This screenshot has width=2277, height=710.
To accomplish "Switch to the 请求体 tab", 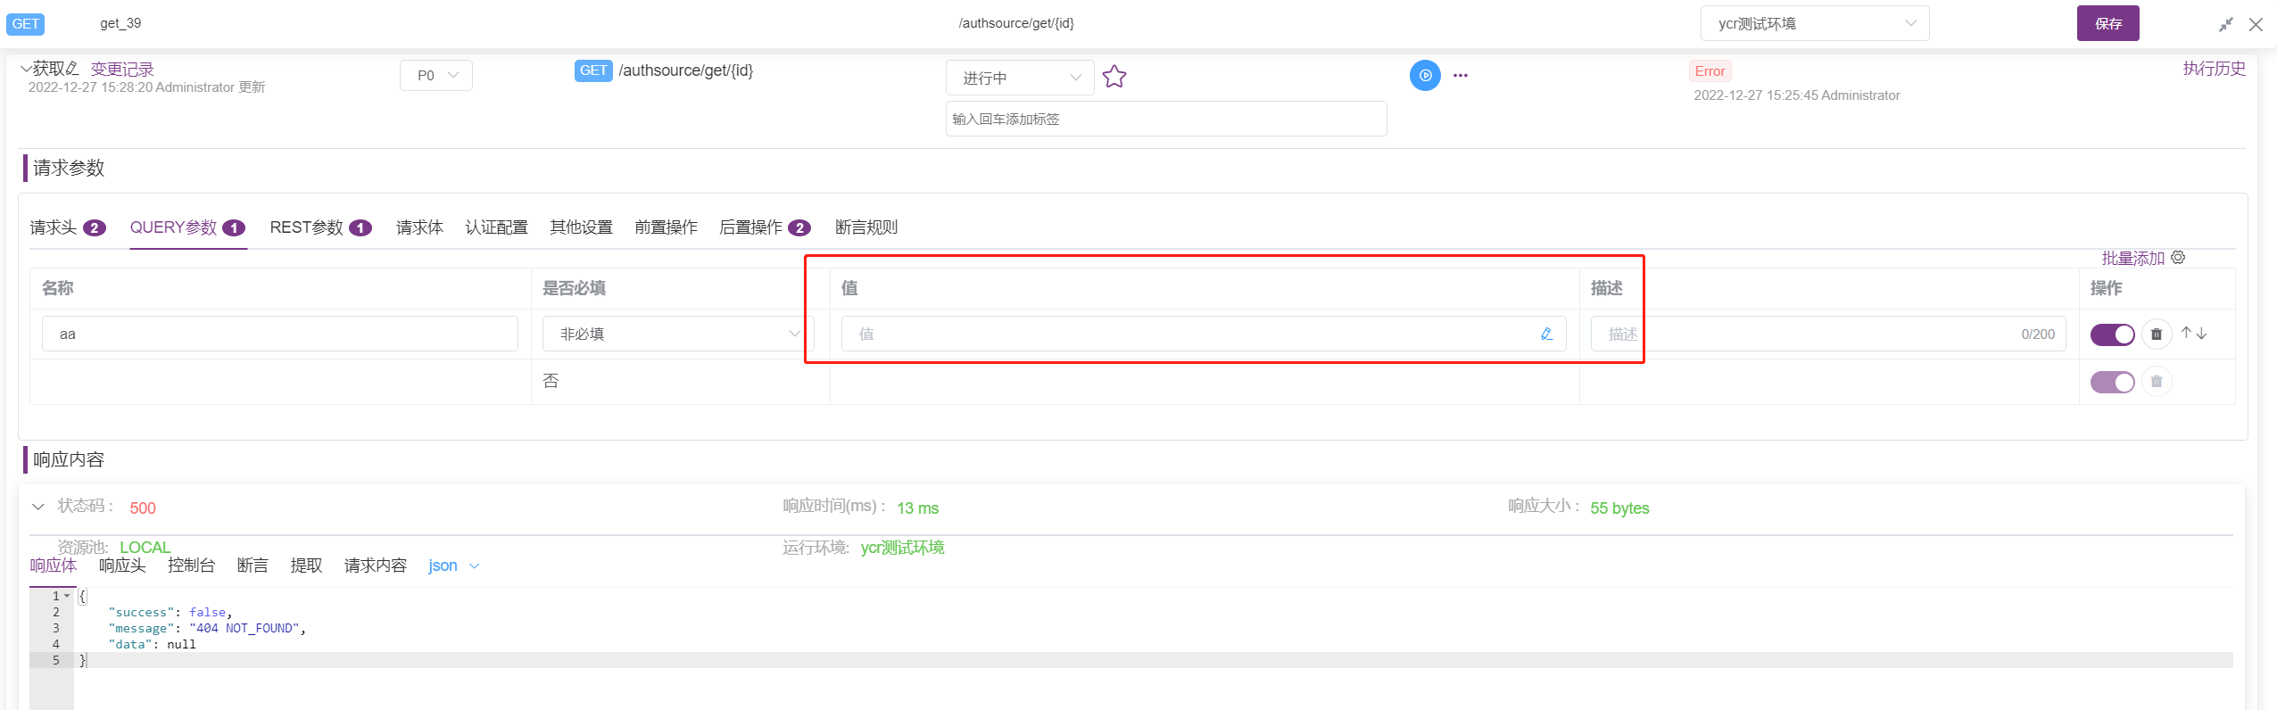I will (419, 227).
